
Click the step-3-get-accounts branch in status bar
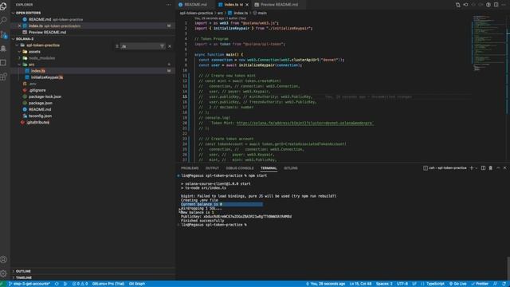(x=29, y=284)
